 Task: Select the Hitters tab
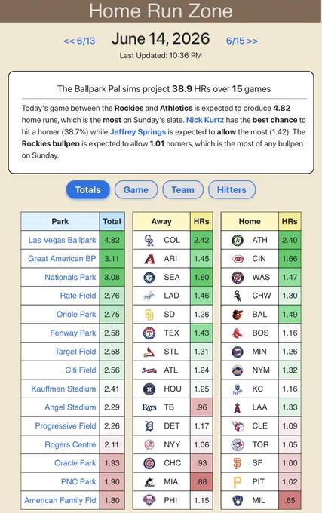pos(232,190)
